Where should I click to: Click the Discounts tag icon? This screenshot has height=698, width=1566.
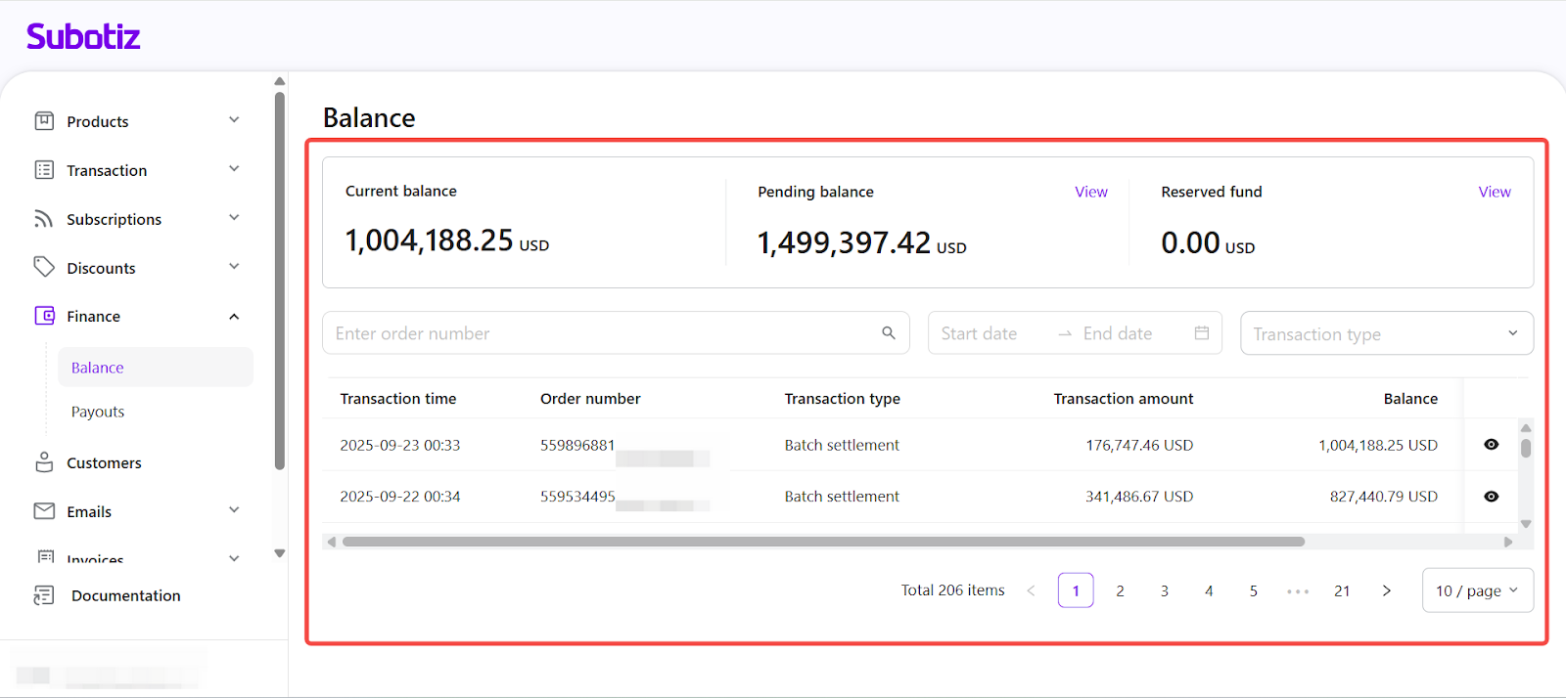pyautogui.click(x=44, y=267)
